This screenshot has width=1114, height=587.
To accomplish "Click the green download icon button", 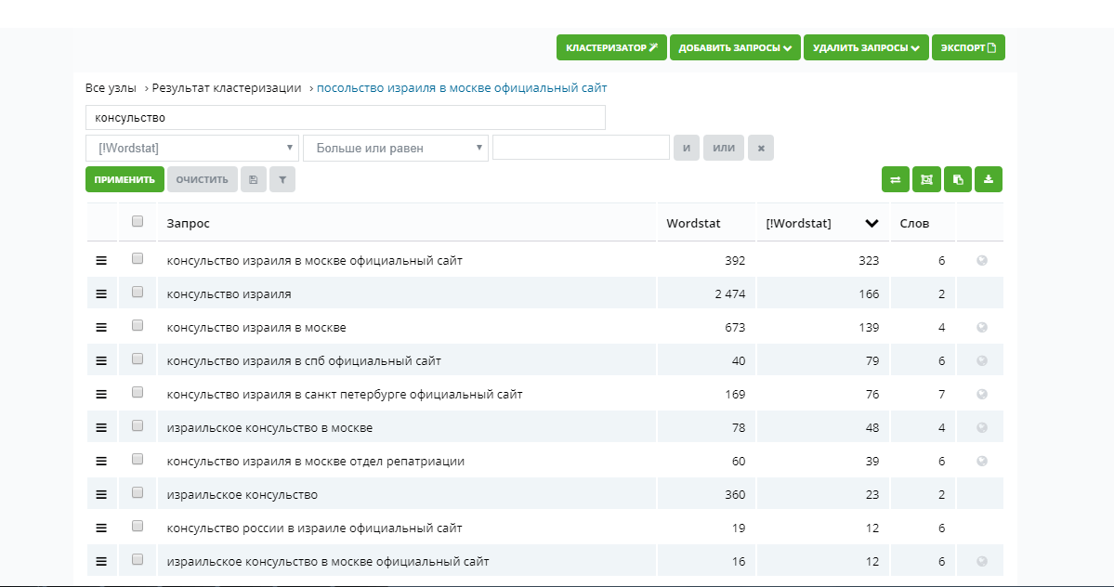I will pyautogui.click(x=989, y=179).
